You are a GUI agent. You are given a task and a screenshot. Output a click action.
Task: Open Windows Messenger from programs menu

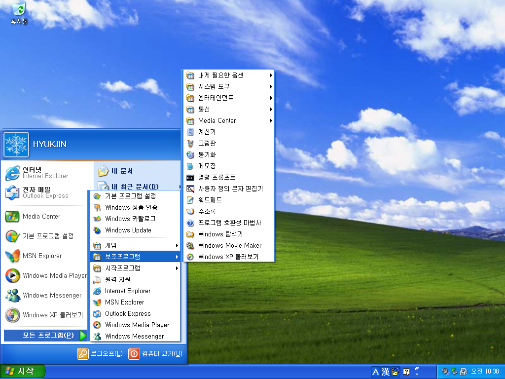click(x=135, y=336)
